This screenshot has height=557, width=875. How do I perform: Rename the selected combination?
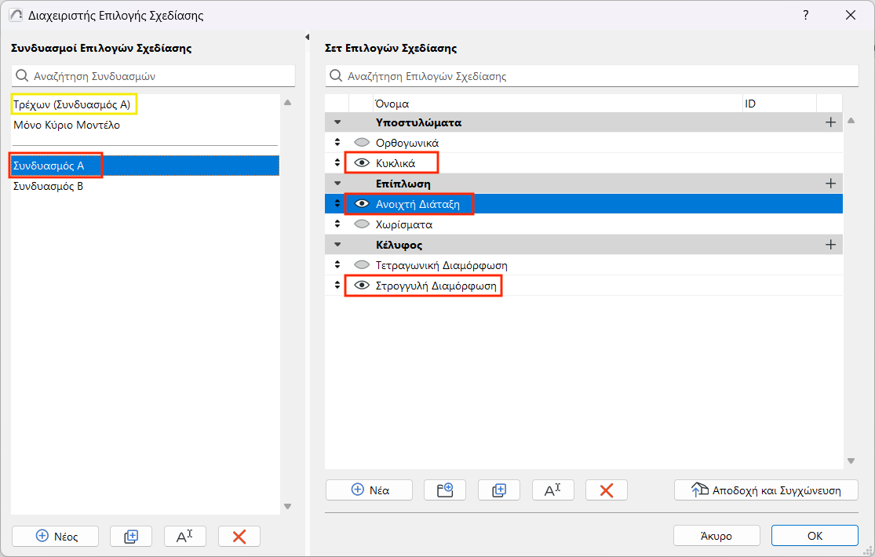click(184, 537)
